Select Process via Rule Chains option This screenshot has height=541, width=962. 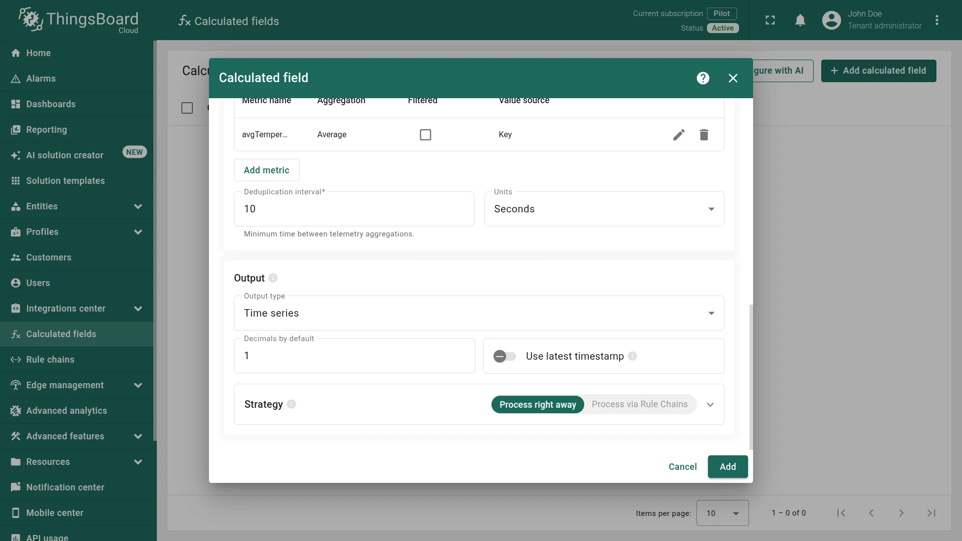coord(640,404)
